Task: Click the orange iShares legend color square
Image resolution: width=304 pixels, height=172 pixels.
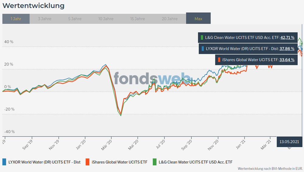Action: tap(88, 162)
